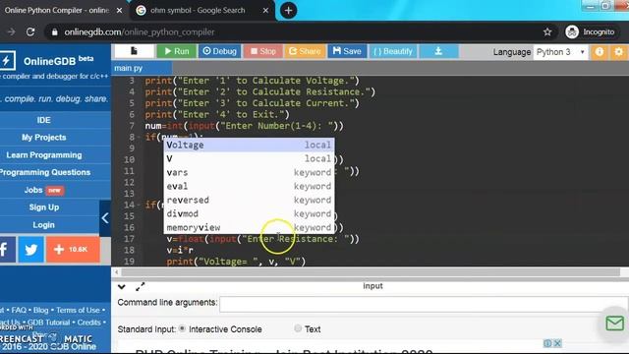The width and height of the screenshot is (629, 354).
Task: Open a new browser tab
Action: [288, 11]
